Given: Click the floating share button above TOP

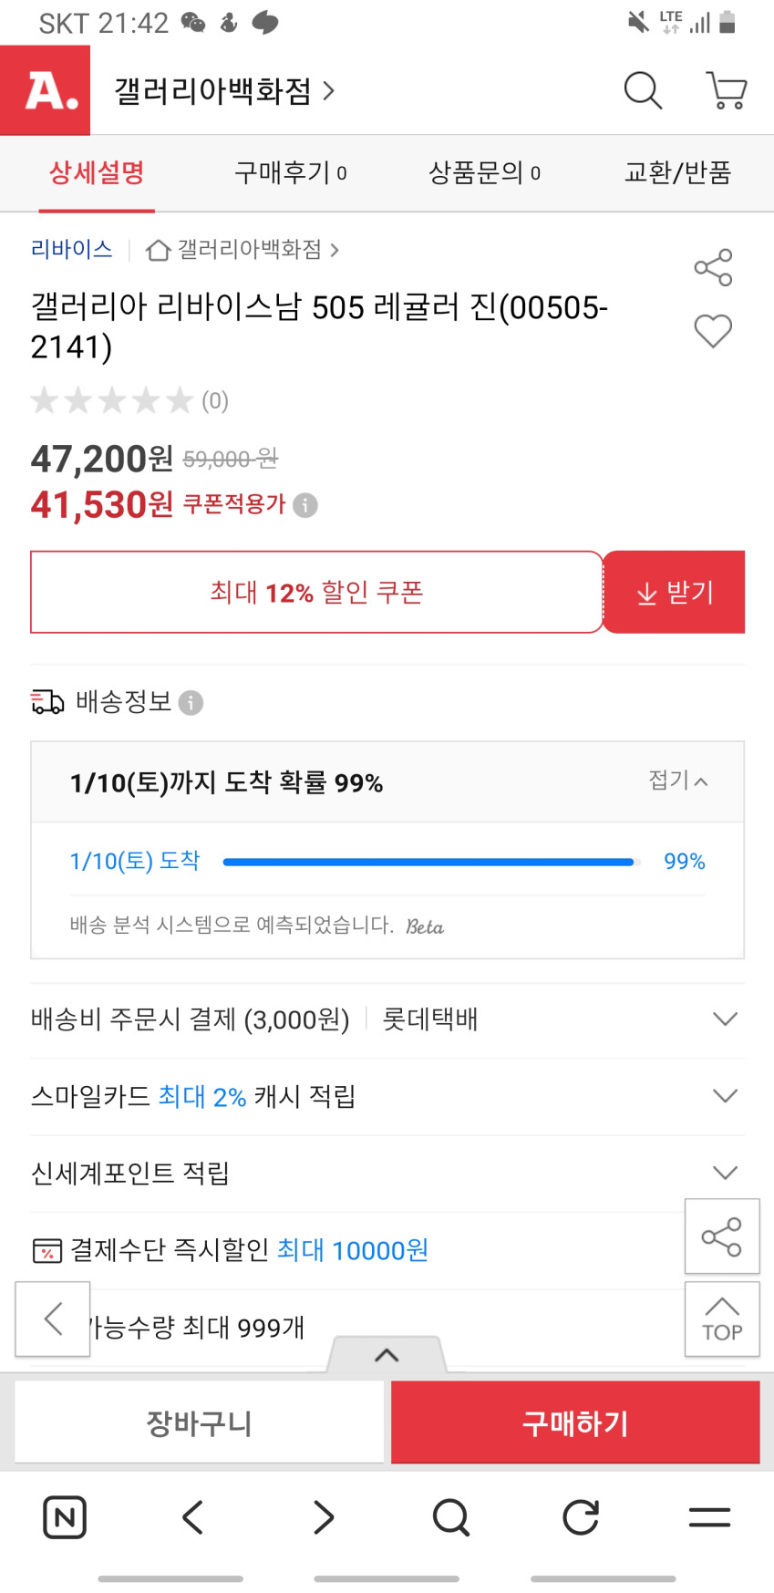Looking at the screenshot, I should click(721, 1236).
